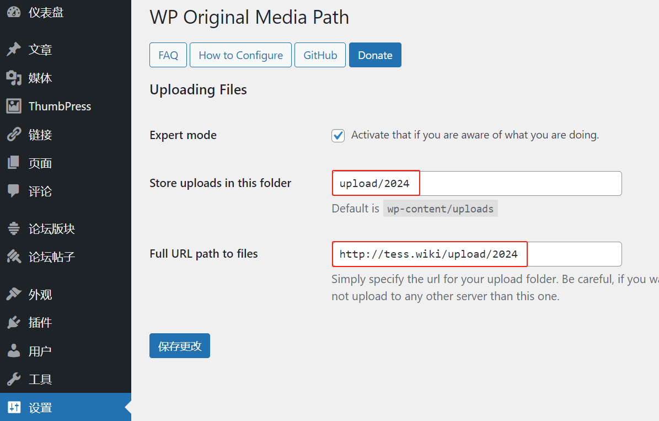The width and height of the screenshot is (659, 421).
Task: Click the Plugins plug icon
Action: tap(14, 322)
